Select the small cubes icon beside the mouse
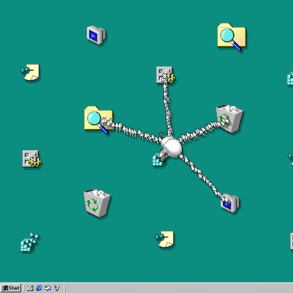Image resolution: width=293 pixels, height=293 pixels. point(159,160)
